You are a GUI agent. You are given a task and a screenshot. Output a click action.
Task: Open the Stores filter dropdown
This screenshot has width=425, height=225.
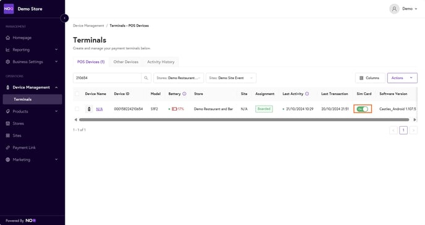(179, 78)
